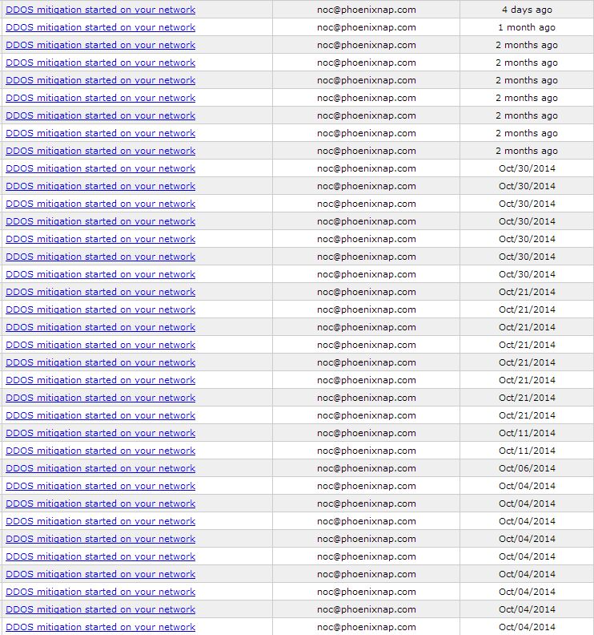Click the noc@phoenixnap.com sender in the 1 month ago row

[366, 27]
